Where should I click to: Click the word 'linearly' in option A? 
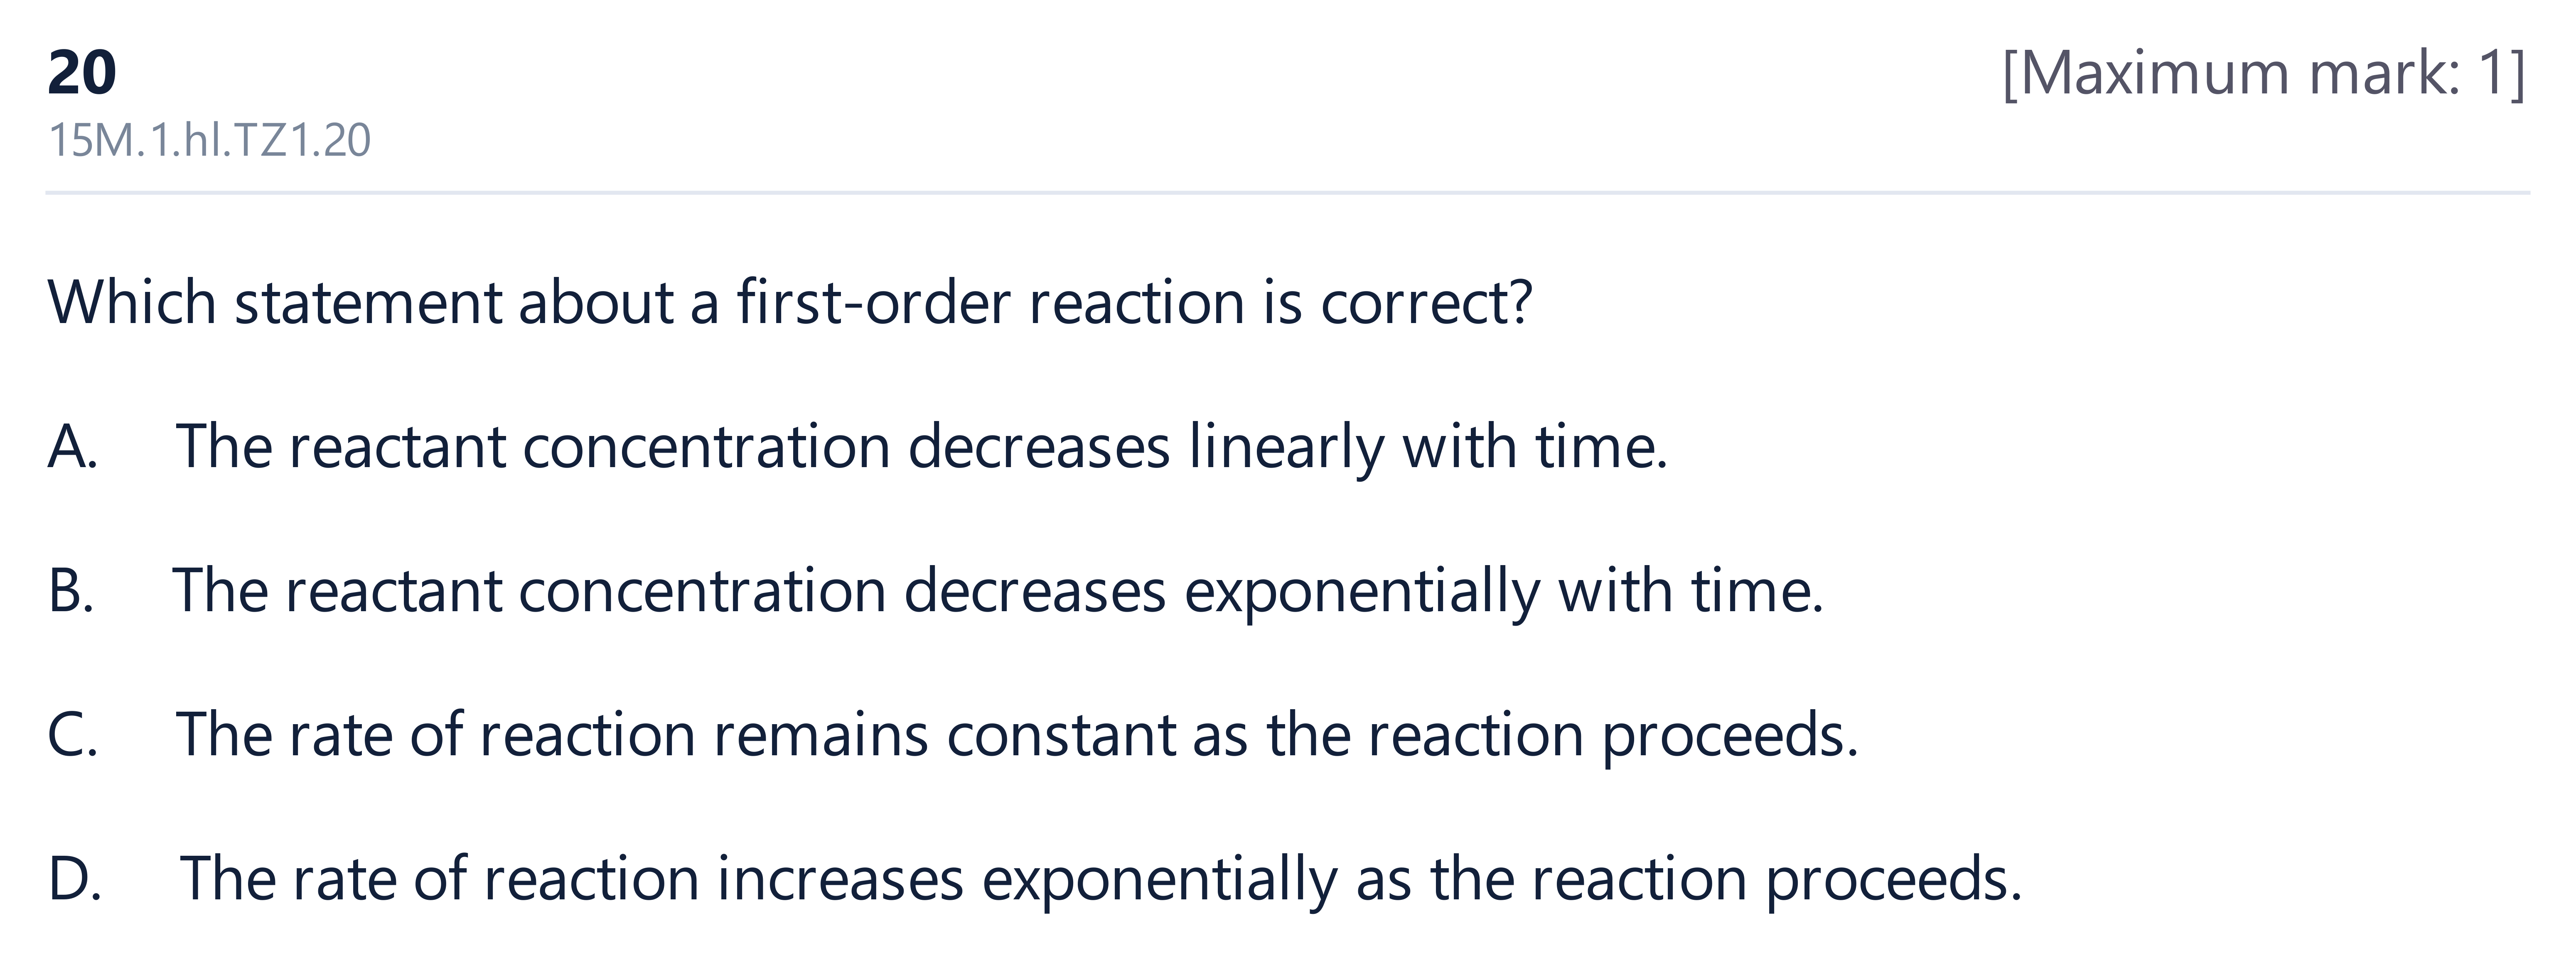click(x=1286, y=446)
